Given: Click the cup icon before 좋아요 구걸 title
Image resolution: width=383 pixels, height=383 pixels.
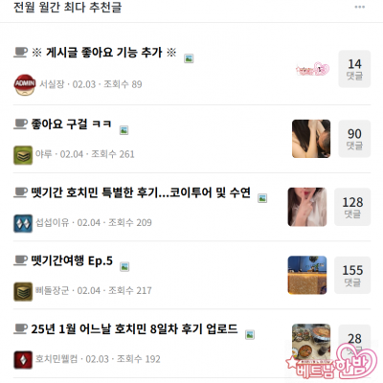Looking at the screenshot, I should [x=20, y=124].
